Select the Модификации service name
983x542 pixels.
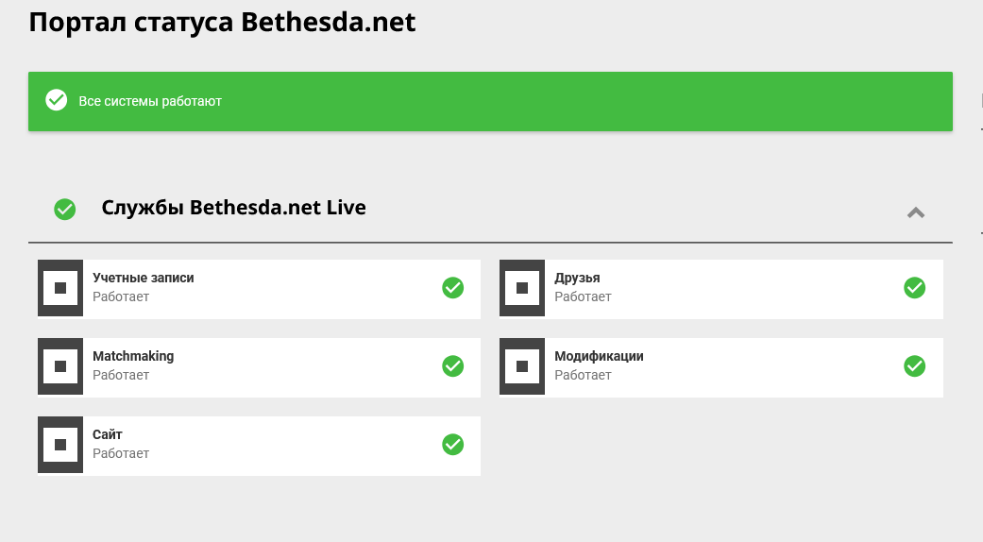tap(599, 356)
